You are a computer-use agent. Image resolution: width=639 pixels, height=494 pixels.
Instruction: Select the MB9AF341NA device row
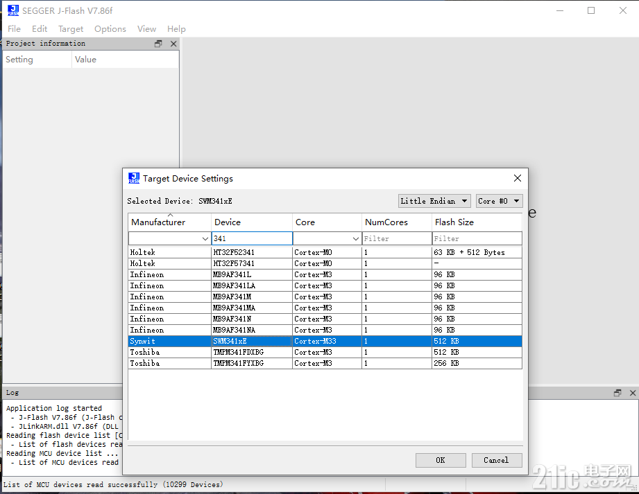(x=325, y=330)
